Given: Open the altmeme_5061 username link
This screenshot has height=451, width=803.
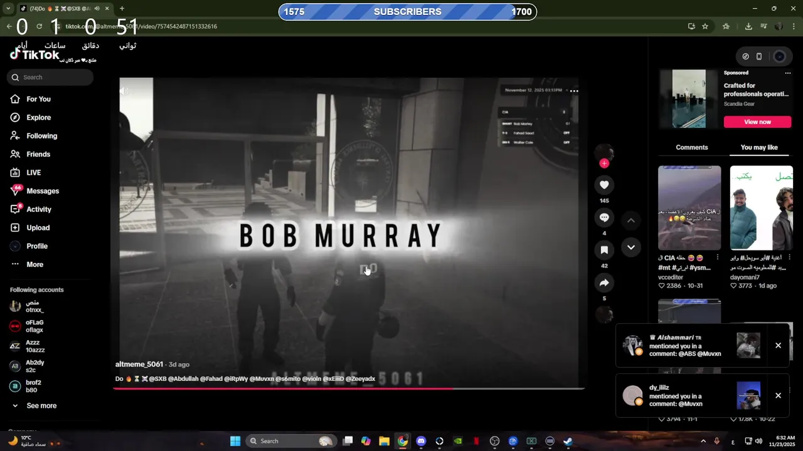Looking at the screenshot, I should (139, 364).
